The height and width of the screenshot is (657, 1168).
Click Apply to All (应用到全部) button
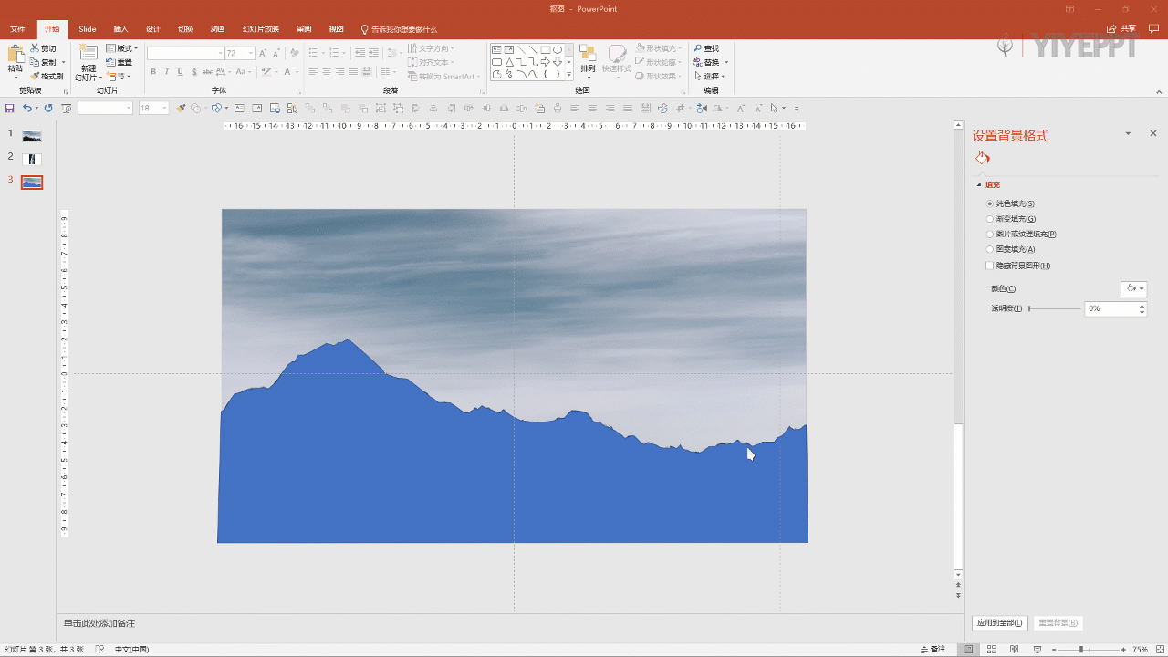pos(1000,623)
